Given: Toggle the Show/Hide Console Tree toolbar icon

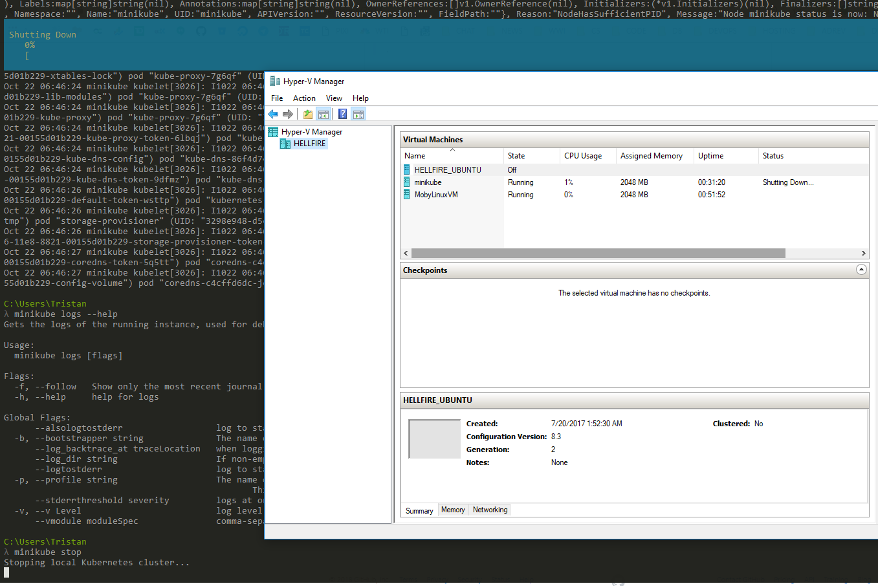Looking at the screenshot, I should click(324, 114).
